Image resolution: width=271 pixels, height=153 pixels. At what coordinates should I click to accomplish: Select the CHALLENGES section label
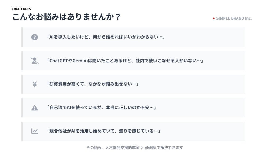click(21, 9)
